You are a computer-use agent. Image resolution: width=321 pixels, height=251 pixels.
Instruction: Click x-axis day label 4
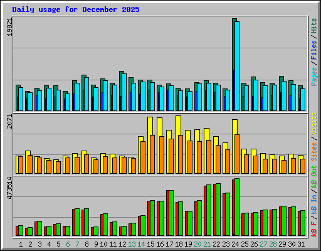tap(49, 244)
